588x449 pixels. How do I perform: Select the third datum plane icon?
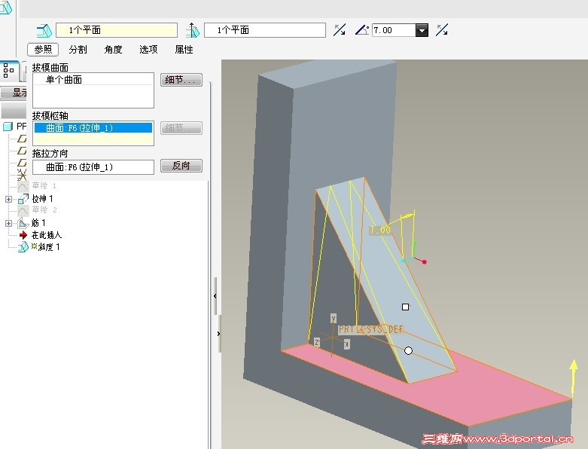pyautogui.click(x=22, y=163)
